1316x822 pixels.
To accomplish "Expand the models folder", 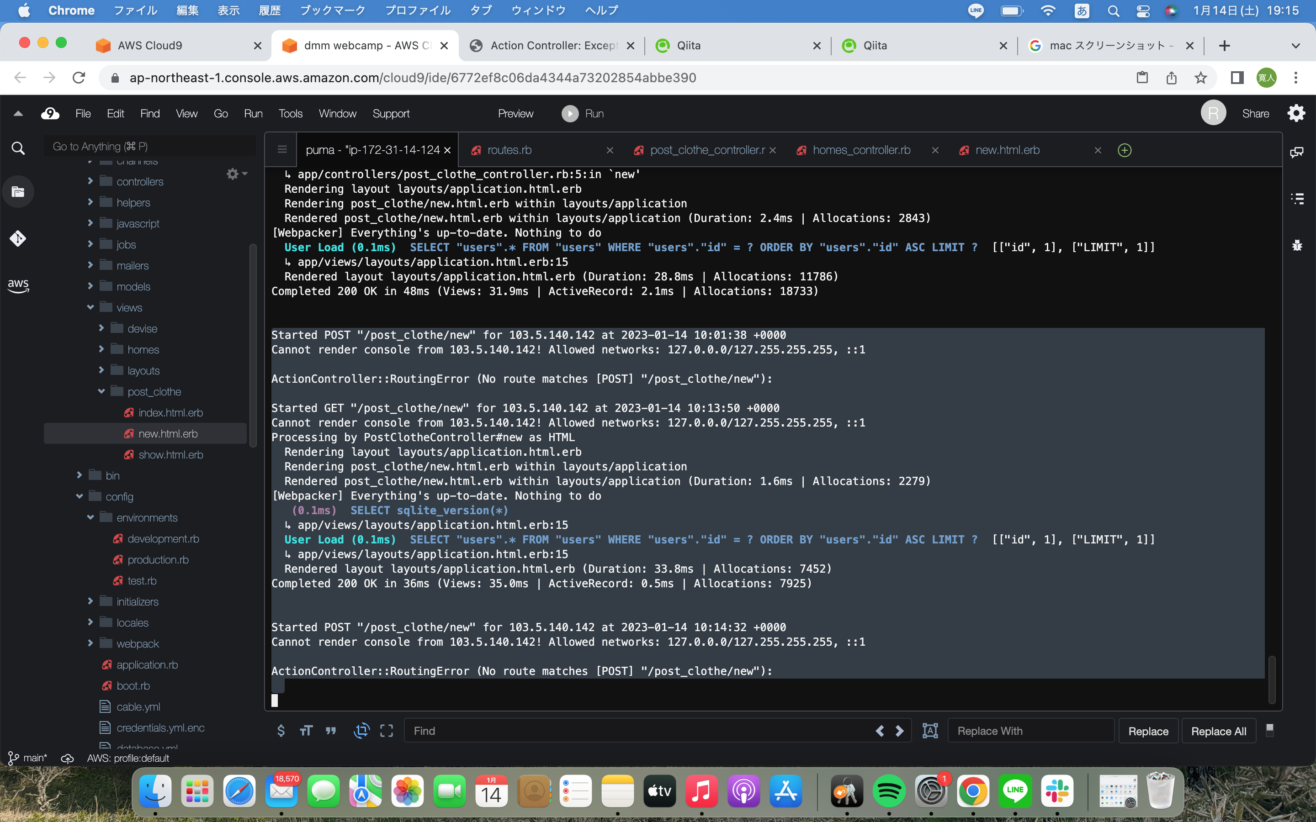I will click(x=90, y=286).
